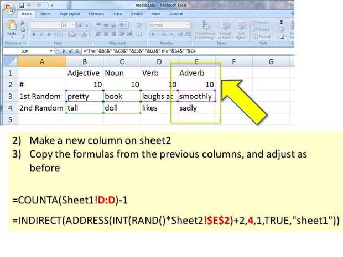This screenshot has height=257, width=343.
Task: Open the Acrobat tab
Action: [176, 14]
